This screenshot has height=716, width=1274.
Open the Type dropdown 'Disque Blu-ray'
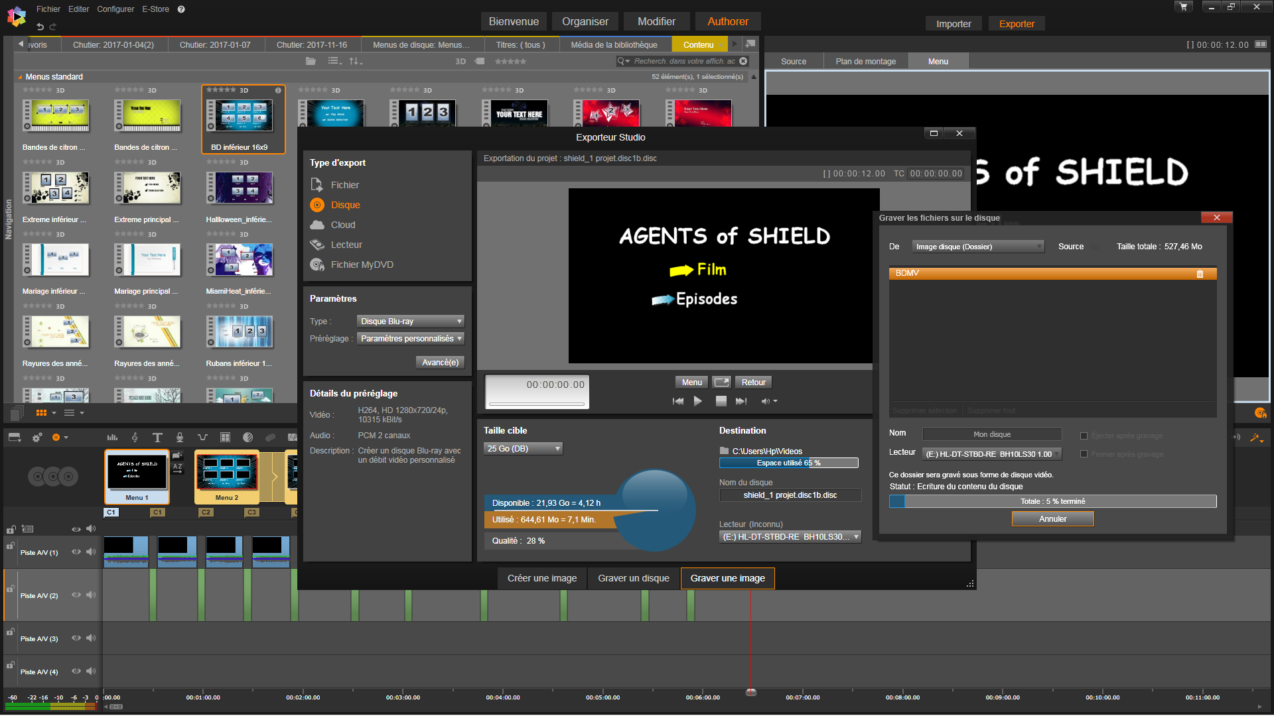[411, 322]
